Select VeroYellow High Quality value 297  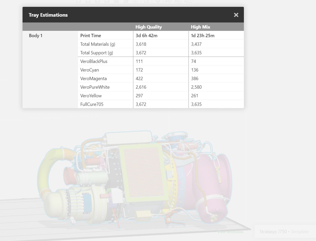pyautogui.click(x=139, y=96)
